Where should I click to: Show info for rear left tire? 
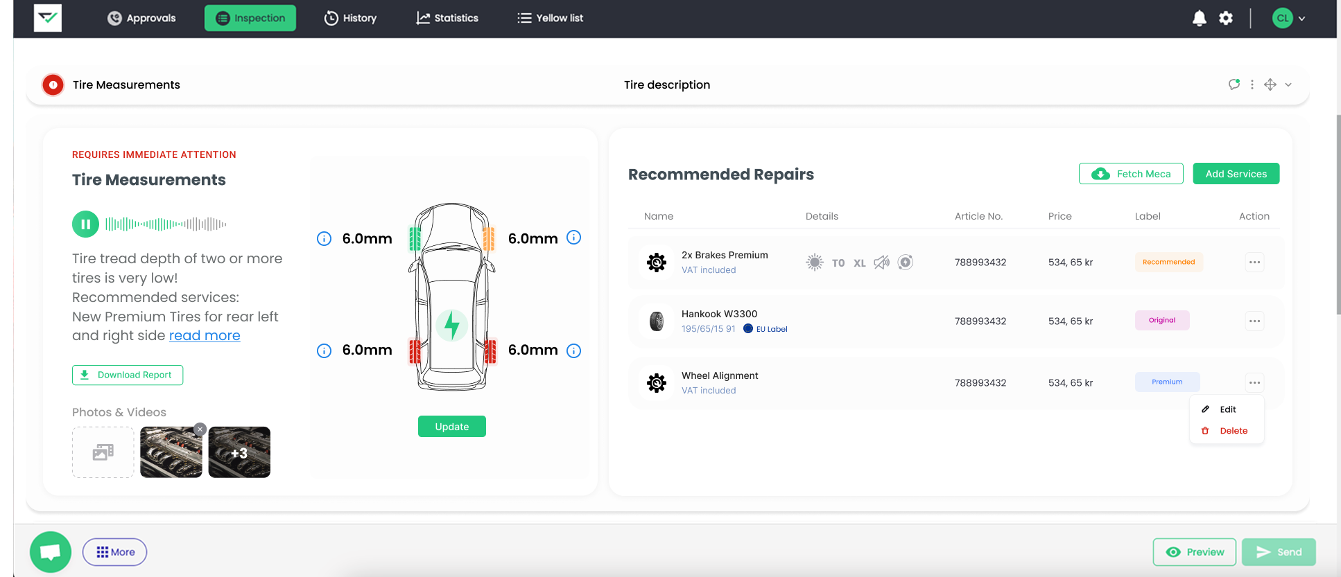pyautogui.click(x=324, y=350)
